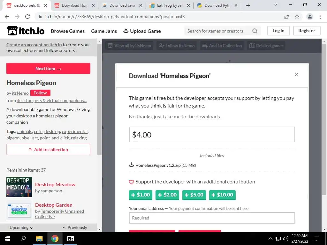Expand the Previously viewed list
This screenshot has height=245, width=327.
[75, 227]
